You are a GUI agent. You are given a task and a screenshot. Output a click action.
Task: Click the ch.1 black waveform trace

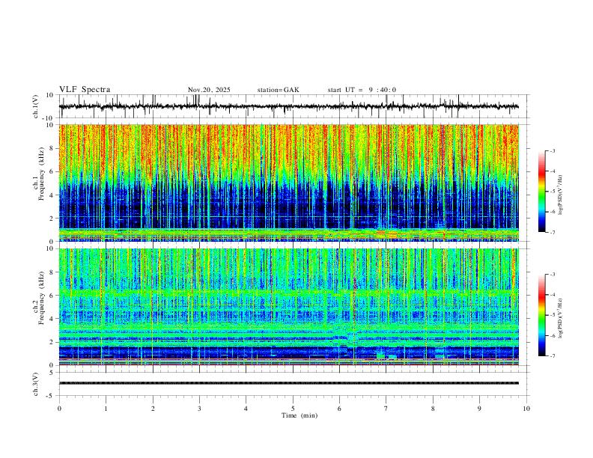point(288,106)
